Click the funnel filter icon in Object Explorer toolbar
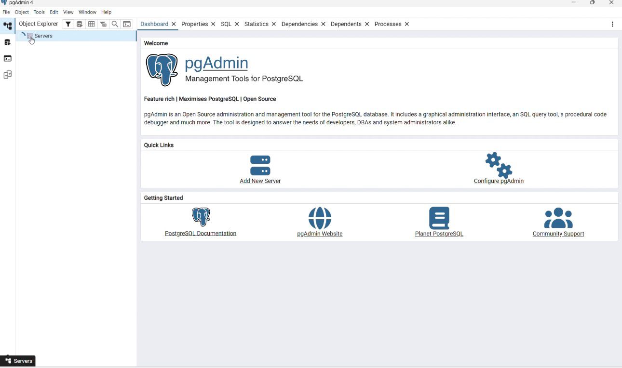Image resolution: width=622 pixels, height=368 pixels. pyautogui.click(x=68, y=24)
